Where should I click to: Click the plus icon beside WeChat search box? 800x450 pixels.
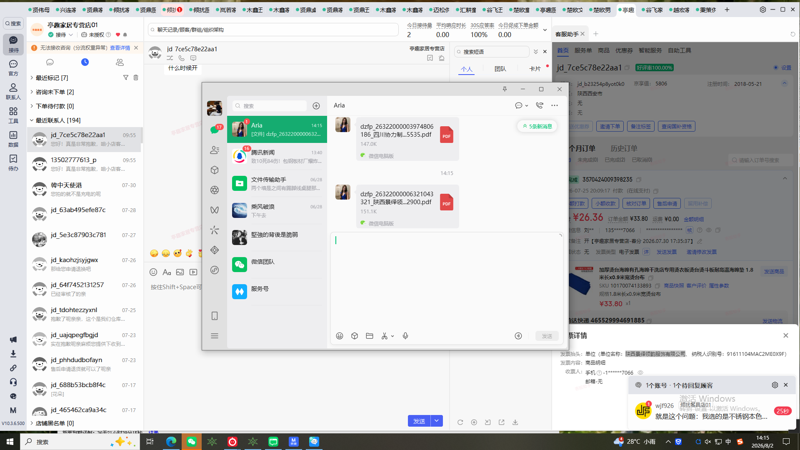click(x=316, y=106)
